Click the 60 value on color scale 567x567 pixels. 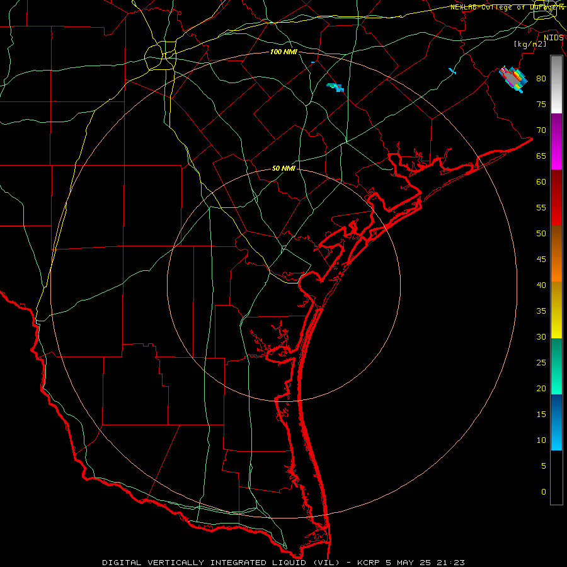click(x=541, y=182)
